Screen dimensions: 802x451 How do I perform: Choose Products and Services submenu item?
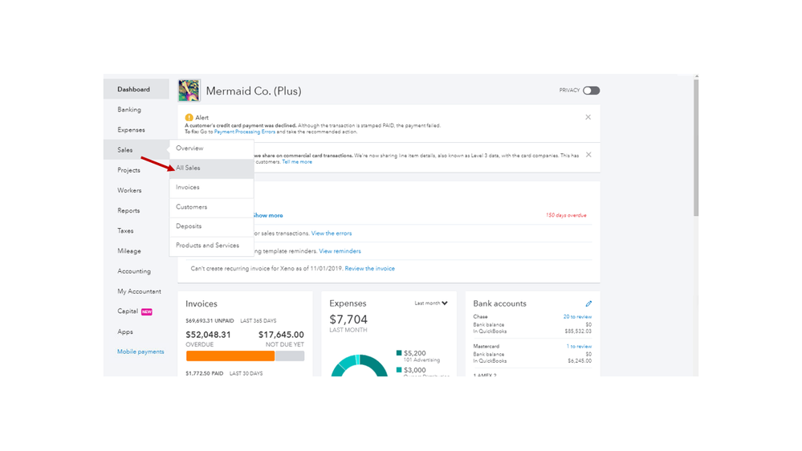(207, 246)
